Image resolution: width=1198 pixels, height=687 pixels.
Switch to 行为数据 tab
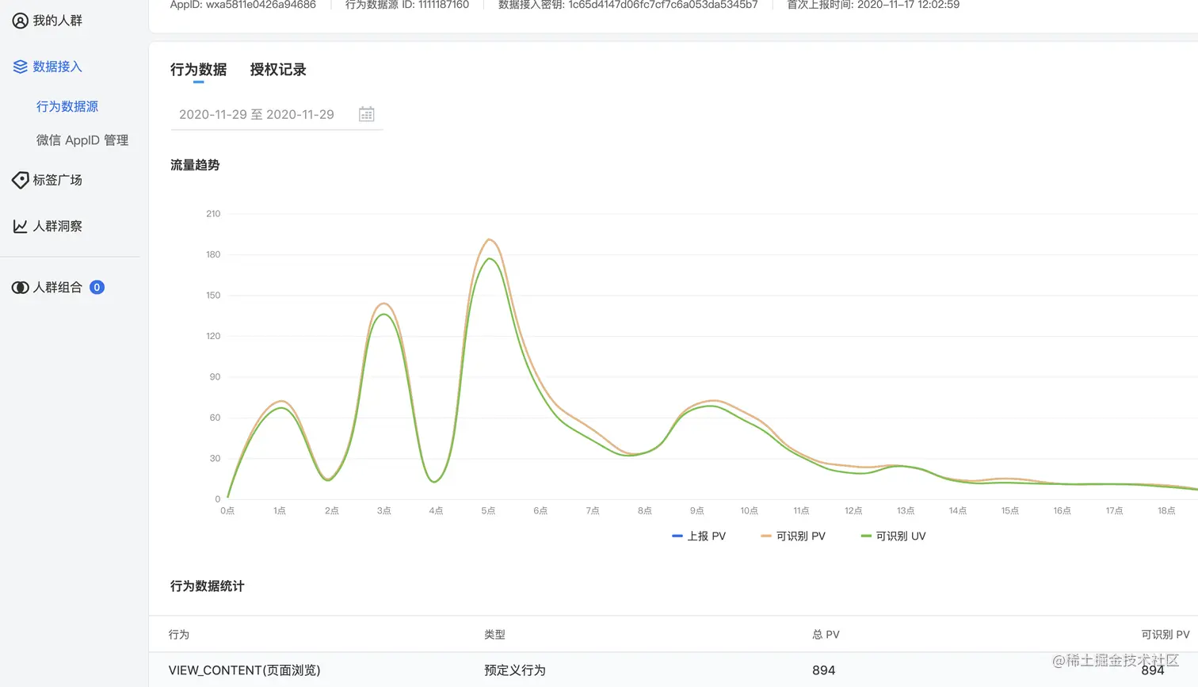pyautogui.click(x=198, y=70)
